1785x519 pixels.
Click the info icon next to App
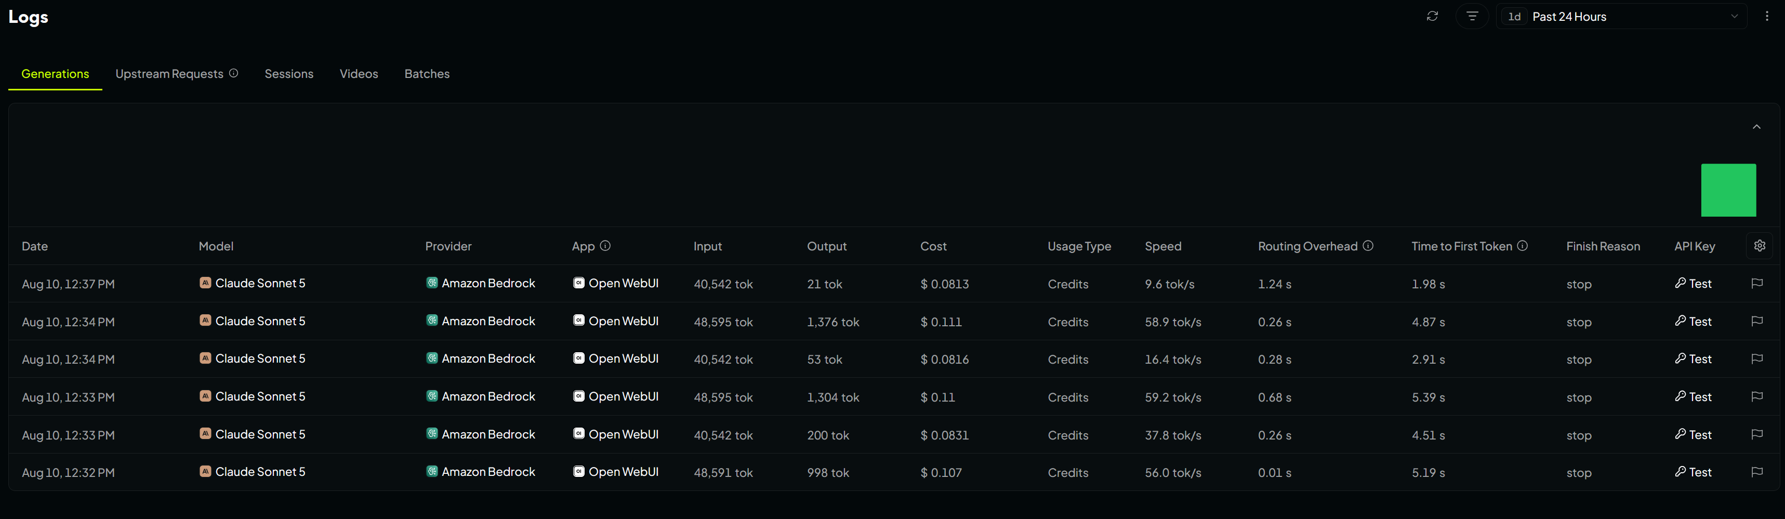point(605,246)
